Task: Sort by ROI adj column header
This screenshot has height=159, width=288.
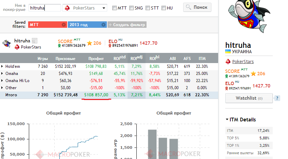Action: tap(136, 58)
